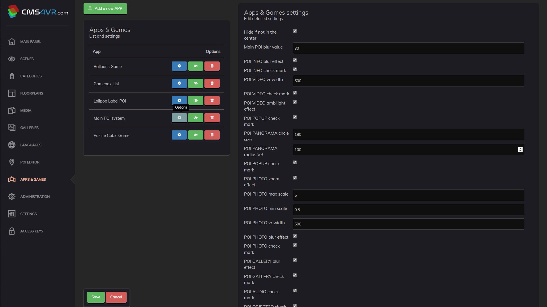Delete the Gamebox List app
The height and width of the screenshot is (307, 547).
[212, 83]
